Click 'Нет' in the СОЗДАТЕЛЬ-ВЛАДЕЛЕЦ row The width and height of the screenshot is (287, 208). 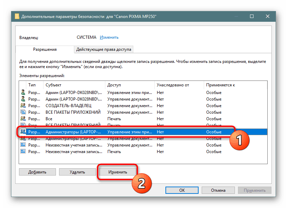(160, 106)
